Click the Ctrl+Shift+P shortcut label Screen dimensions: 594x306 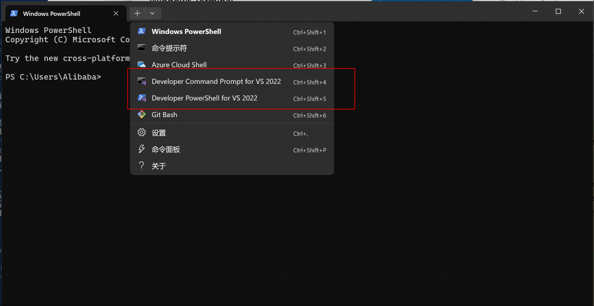(x=309, y=150)
